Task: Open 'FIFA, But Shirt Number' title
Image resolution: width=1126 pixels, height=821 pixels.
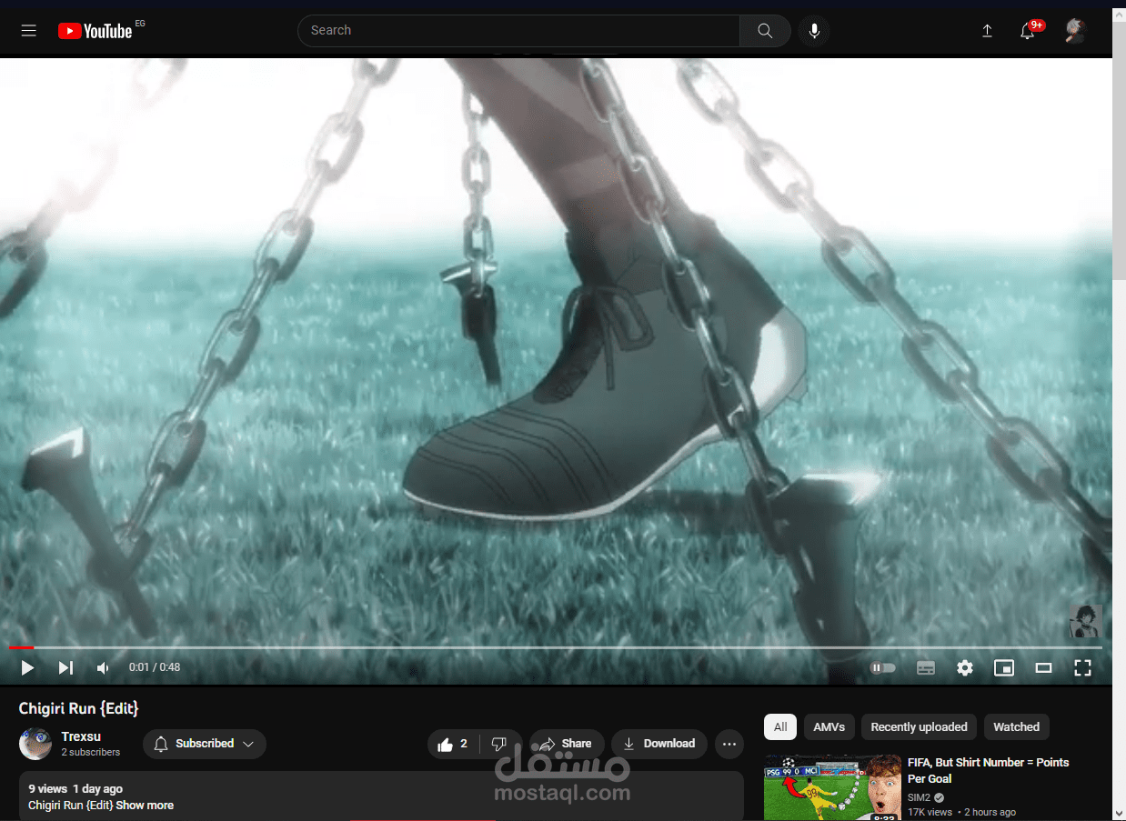Action: click(988, 770)
